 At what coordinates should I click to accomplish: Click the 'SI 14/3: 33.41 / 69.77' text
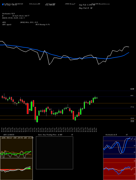(x=21, y=16)
